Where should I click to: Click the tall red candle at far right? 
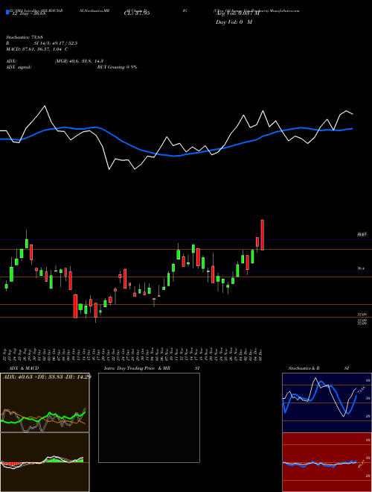click(x=263, y=235)
